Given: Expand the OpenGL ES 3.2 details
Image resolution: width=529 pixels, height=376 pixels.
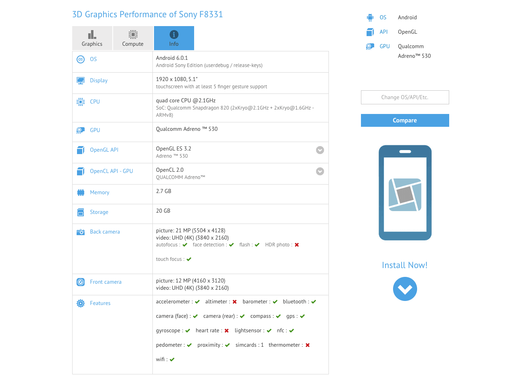Looking at the screenshot, I should click(x=320, y=150).
